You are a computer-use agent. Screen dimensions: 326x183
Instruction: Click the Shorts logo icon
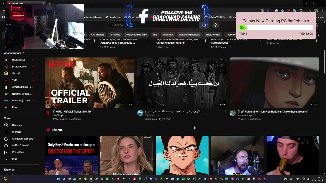click(48, 130)
